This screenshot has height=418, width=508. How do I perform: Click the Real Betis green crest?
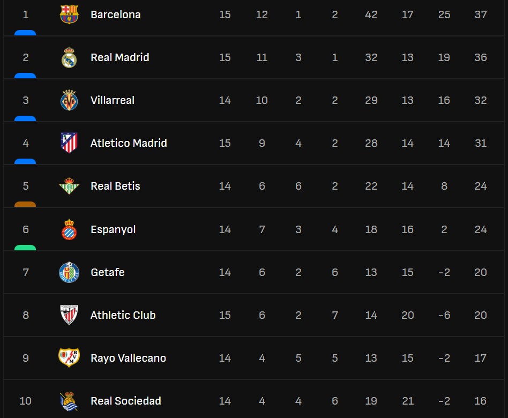coord(69,186)
